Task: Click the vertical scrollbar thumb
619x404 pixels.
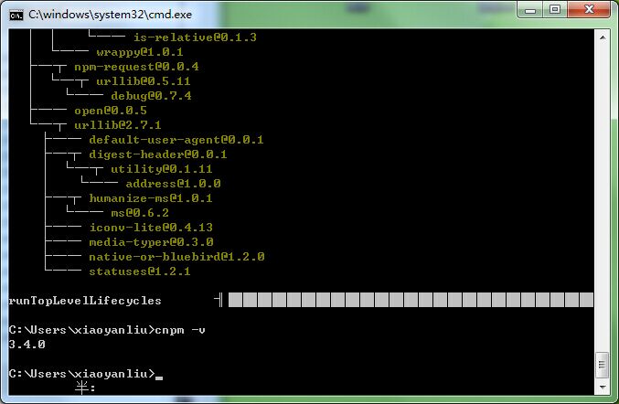Action: point(603,364)
